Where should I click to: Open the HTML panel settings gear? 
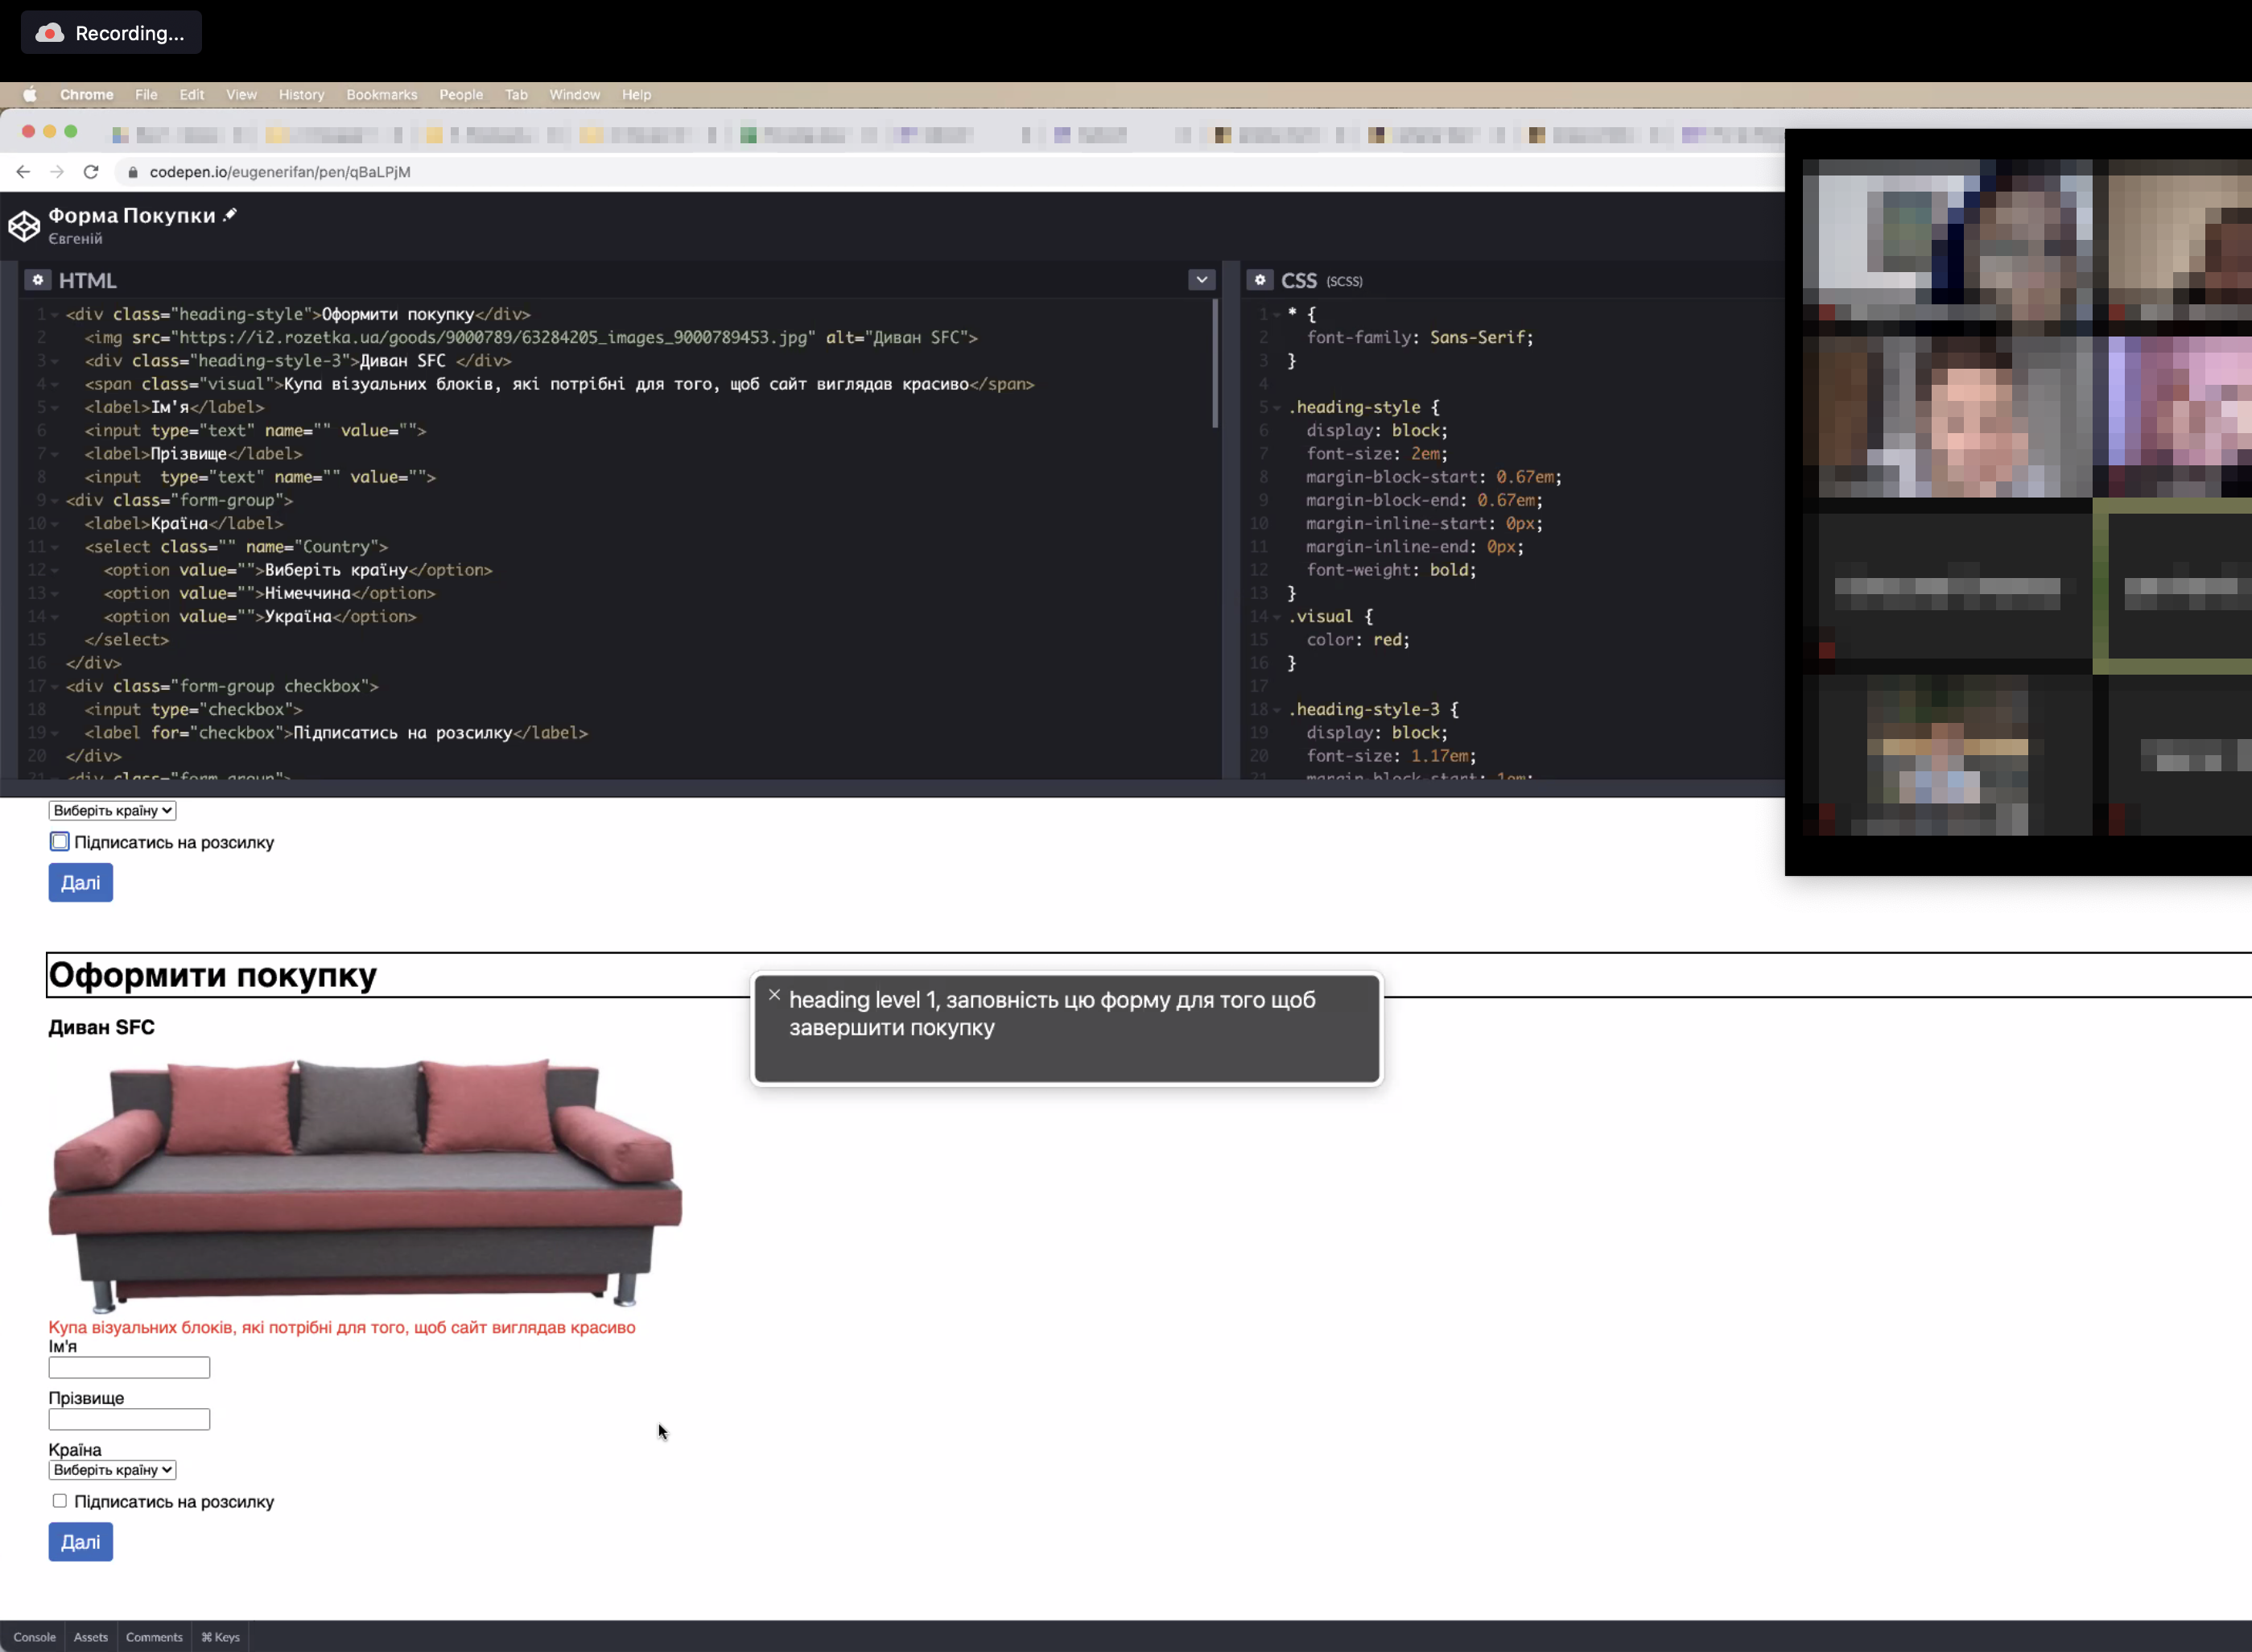tap(38, 280)
